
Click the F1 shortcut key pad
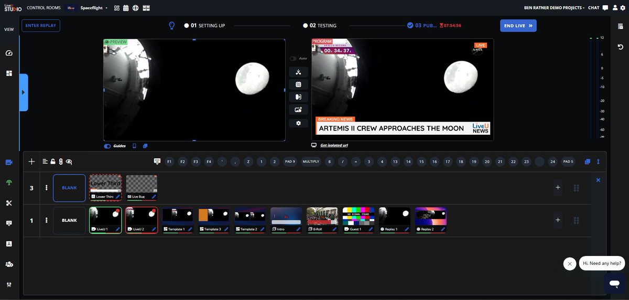(x=170, y=162)
